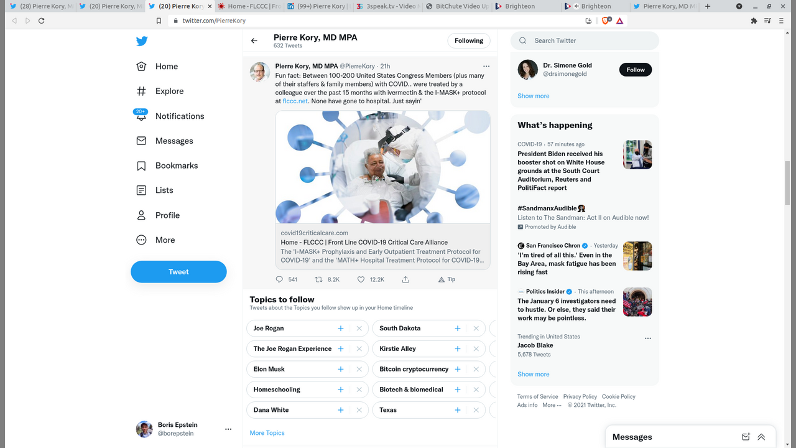Share the tweet using the share icon

tap(405, 279)
